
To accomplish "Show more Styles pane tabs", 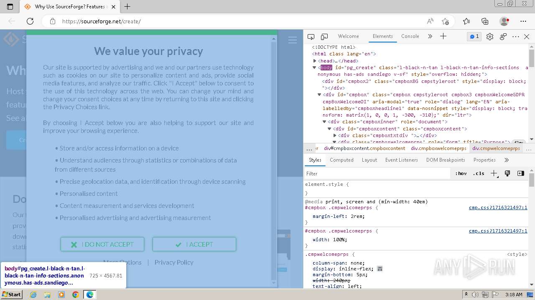I will pyautogui.click(x=507, y=160).
